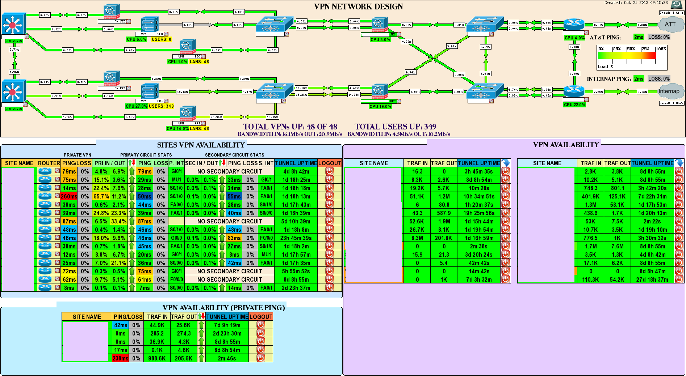
Task: Click logout icon for 4d 8h 42m tunnel
Action: [x=330, y=171]
